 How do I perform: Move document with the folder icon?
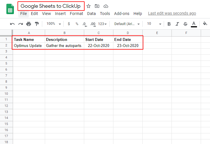(97, 6)
